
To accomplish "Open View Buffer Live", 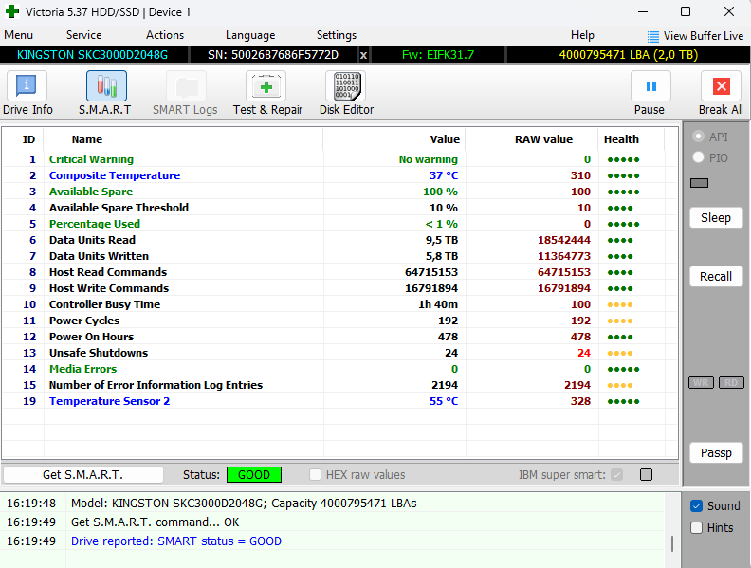I will [x=695, y=36].
